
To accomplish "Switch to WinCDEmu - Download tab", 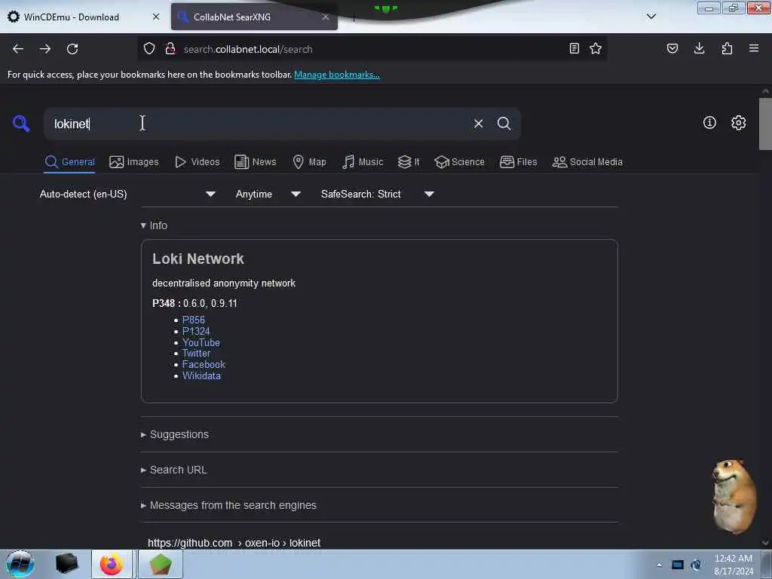I will click(x=72, y=17).
